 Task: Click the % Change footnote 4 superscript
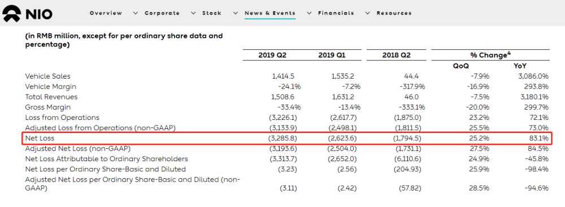[509, 53]
